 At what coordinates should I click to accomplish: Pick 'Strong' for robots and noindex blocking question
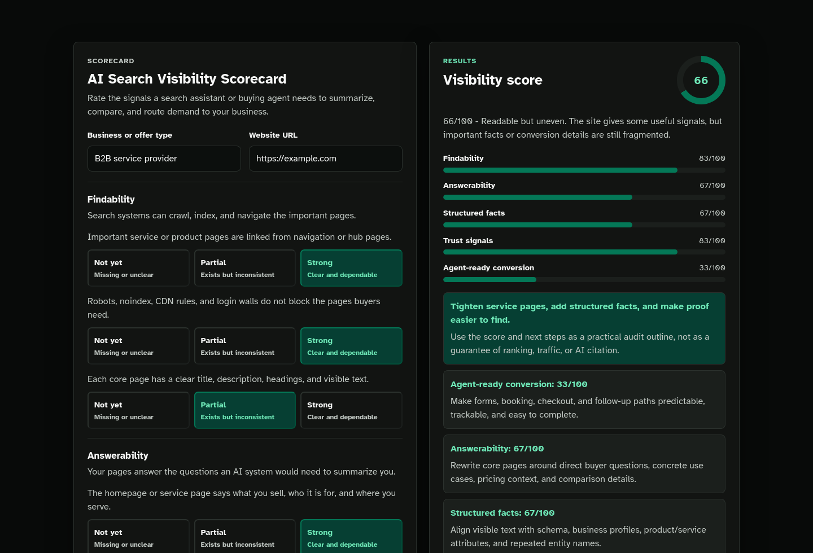[x=351, y=346]
